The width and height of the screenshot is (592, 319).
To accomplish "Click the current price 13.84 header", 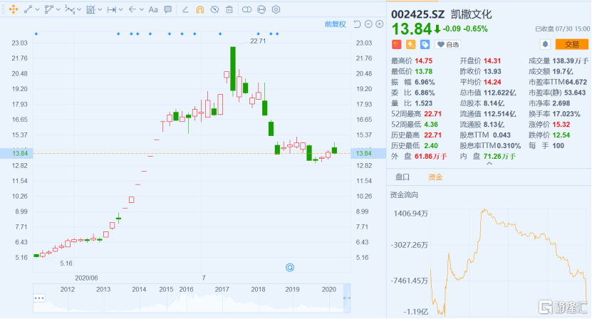I will 412,29.
